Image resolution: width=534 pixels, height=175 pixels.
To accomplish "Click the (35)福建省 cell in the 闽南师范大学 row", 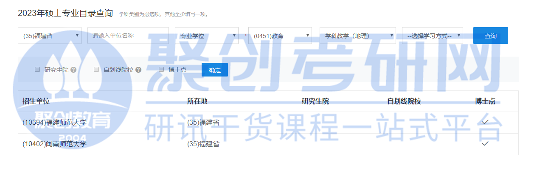I will tap(203, 144).
